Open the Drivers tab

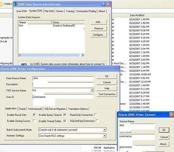point(60,11)
